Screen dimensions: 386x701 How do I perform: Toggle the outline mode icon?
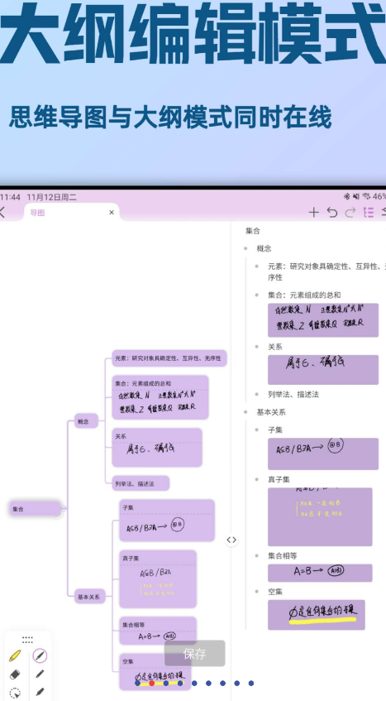point(369,213)
